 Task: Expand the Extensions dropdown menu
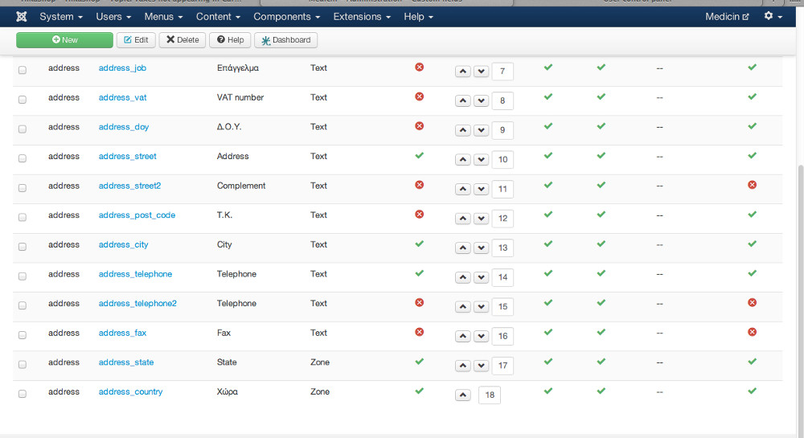tap(362, 16)
